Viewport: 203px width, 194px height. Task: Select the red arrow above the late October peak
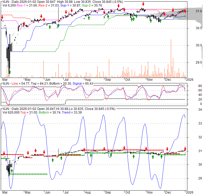tap(143, 4)
